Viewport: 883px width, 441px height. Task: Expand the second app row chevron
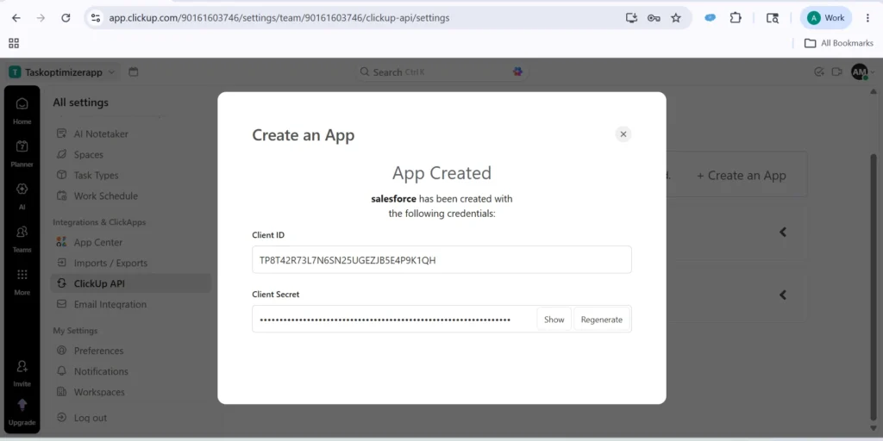click(x=783, y=295)
